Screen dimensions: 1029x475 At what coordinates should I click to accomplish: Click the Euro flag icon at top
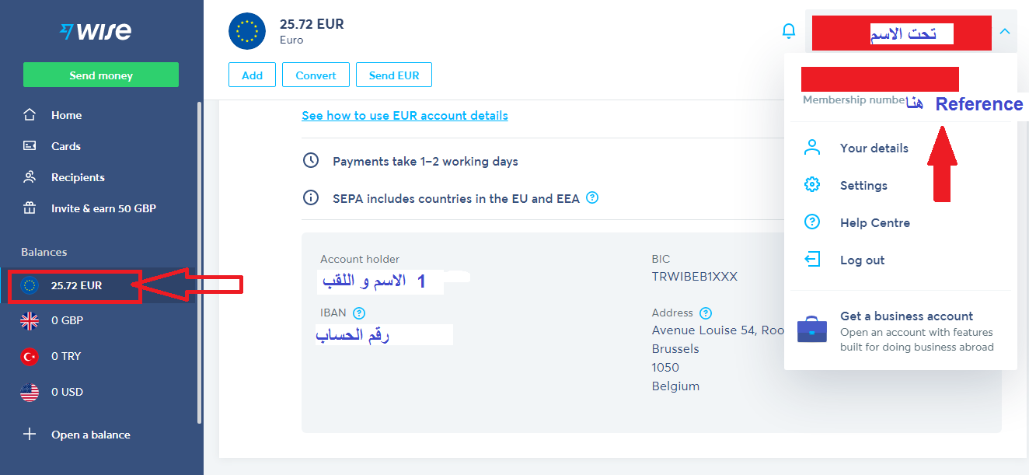247,31
